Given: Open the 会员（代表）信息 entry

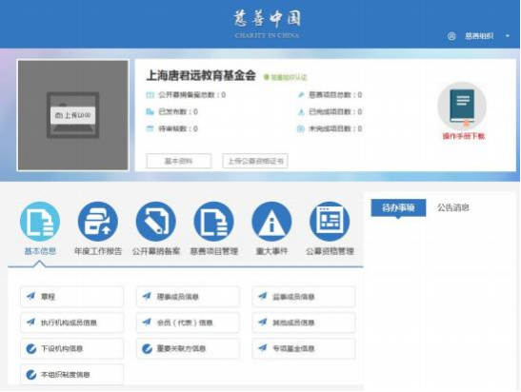Looking at the screenshot, I should click(188, 323).
